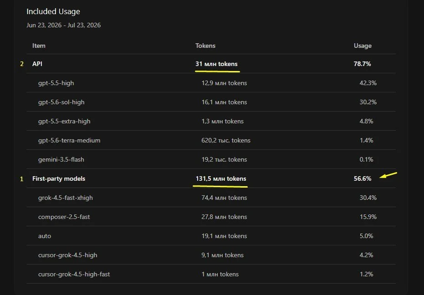Click the 15.9% usage value

(368, 217)
